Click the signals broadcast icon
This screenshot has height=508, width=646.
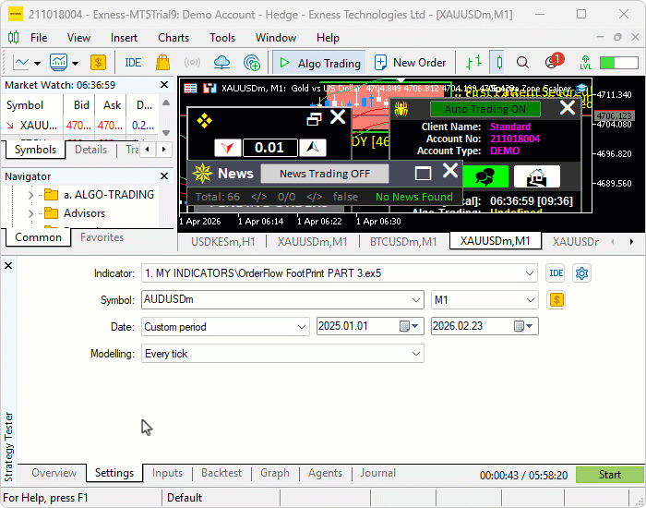coord(192,63)
